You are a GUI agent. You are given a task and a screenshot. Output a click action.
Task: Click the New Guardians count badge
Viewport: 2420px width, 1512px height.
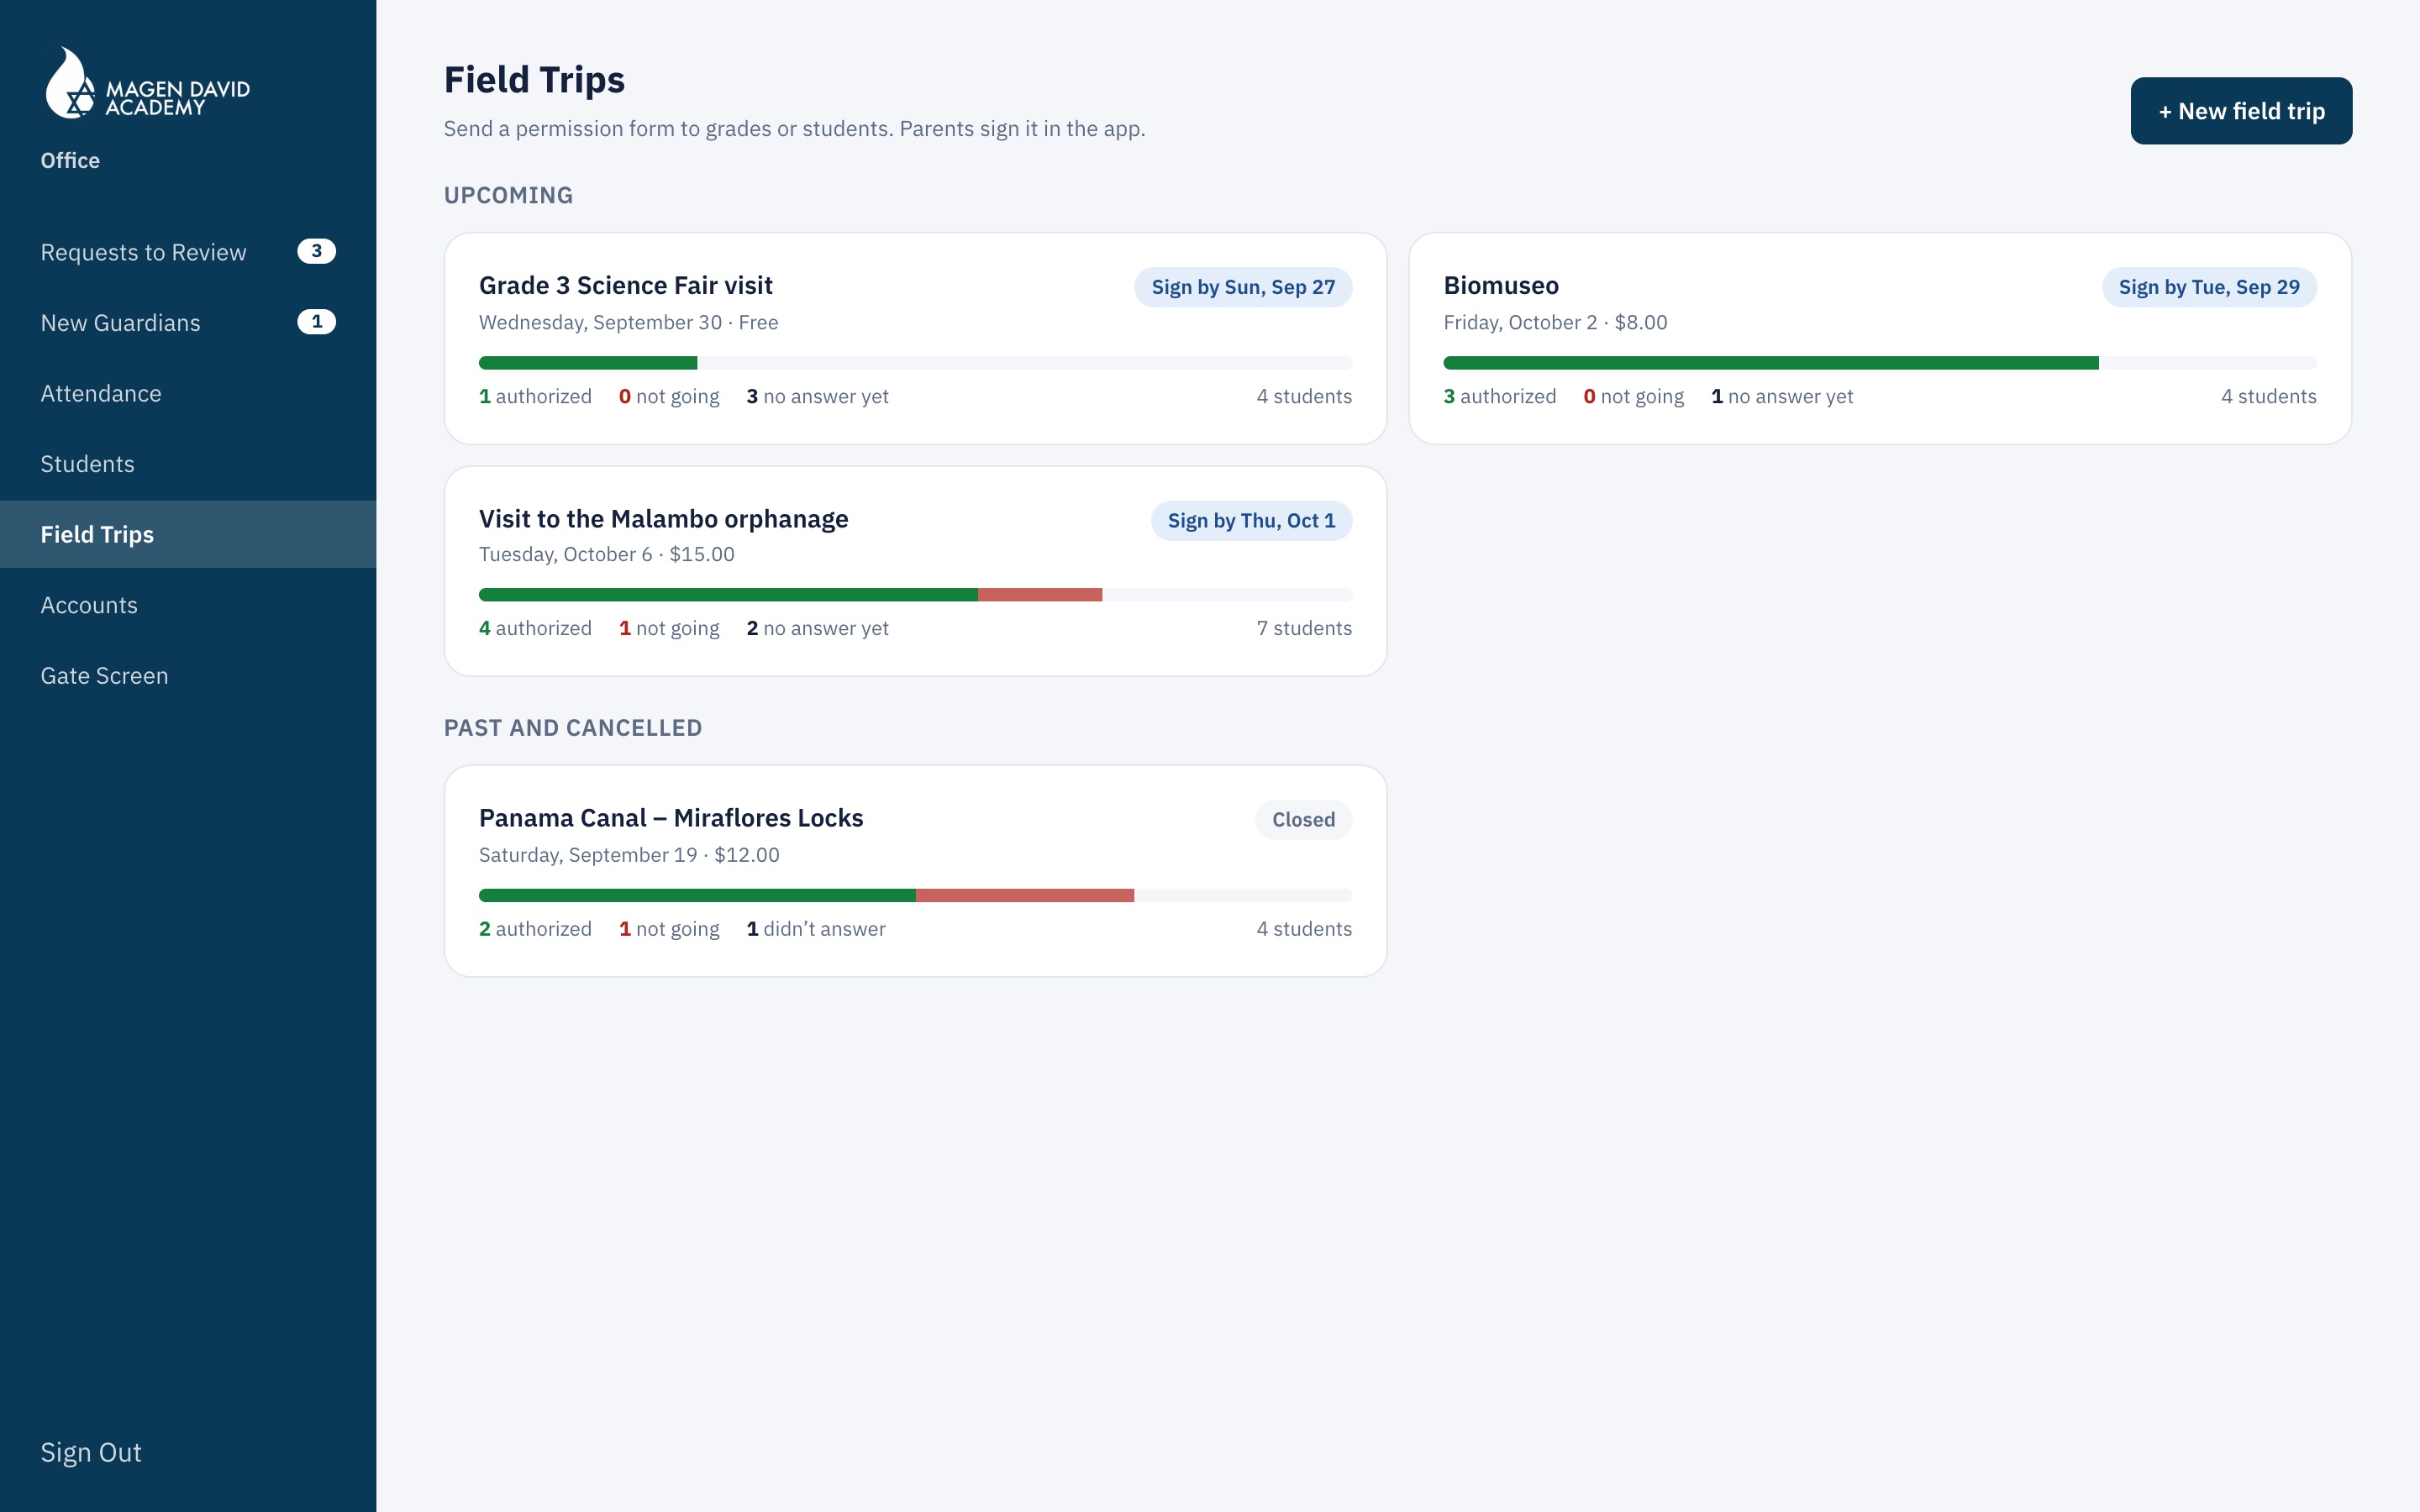316,322
